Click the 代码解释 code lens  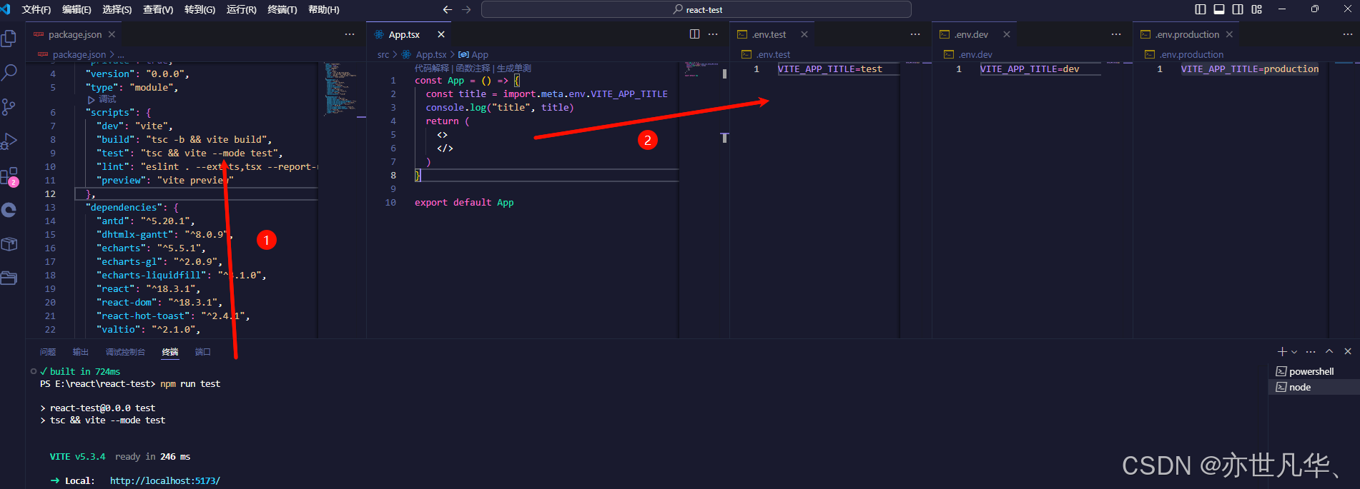(x=432, y=69)
